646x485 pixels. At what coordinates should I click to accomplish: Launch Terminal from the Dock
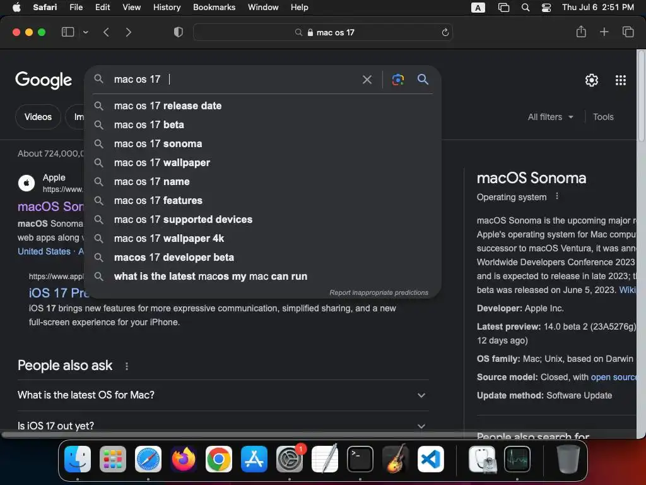[360, 459]
